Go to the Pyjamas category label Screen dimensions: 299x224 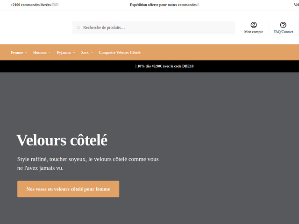tap(64, 53)
